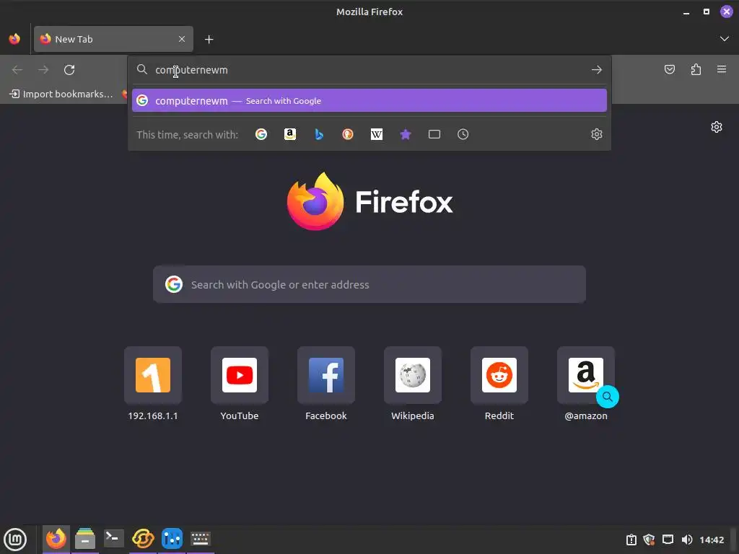Screen dimensions: 739x554
Task: Click Firefox in the taskbar
Action: (56, 538)
